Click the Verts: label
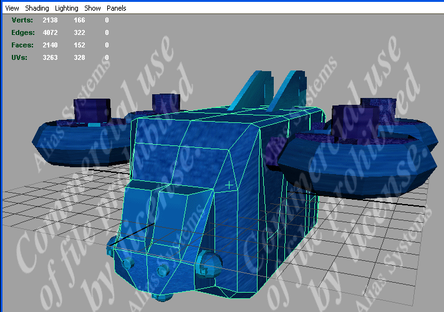This screenshot has height=312, width=444. 22,20
